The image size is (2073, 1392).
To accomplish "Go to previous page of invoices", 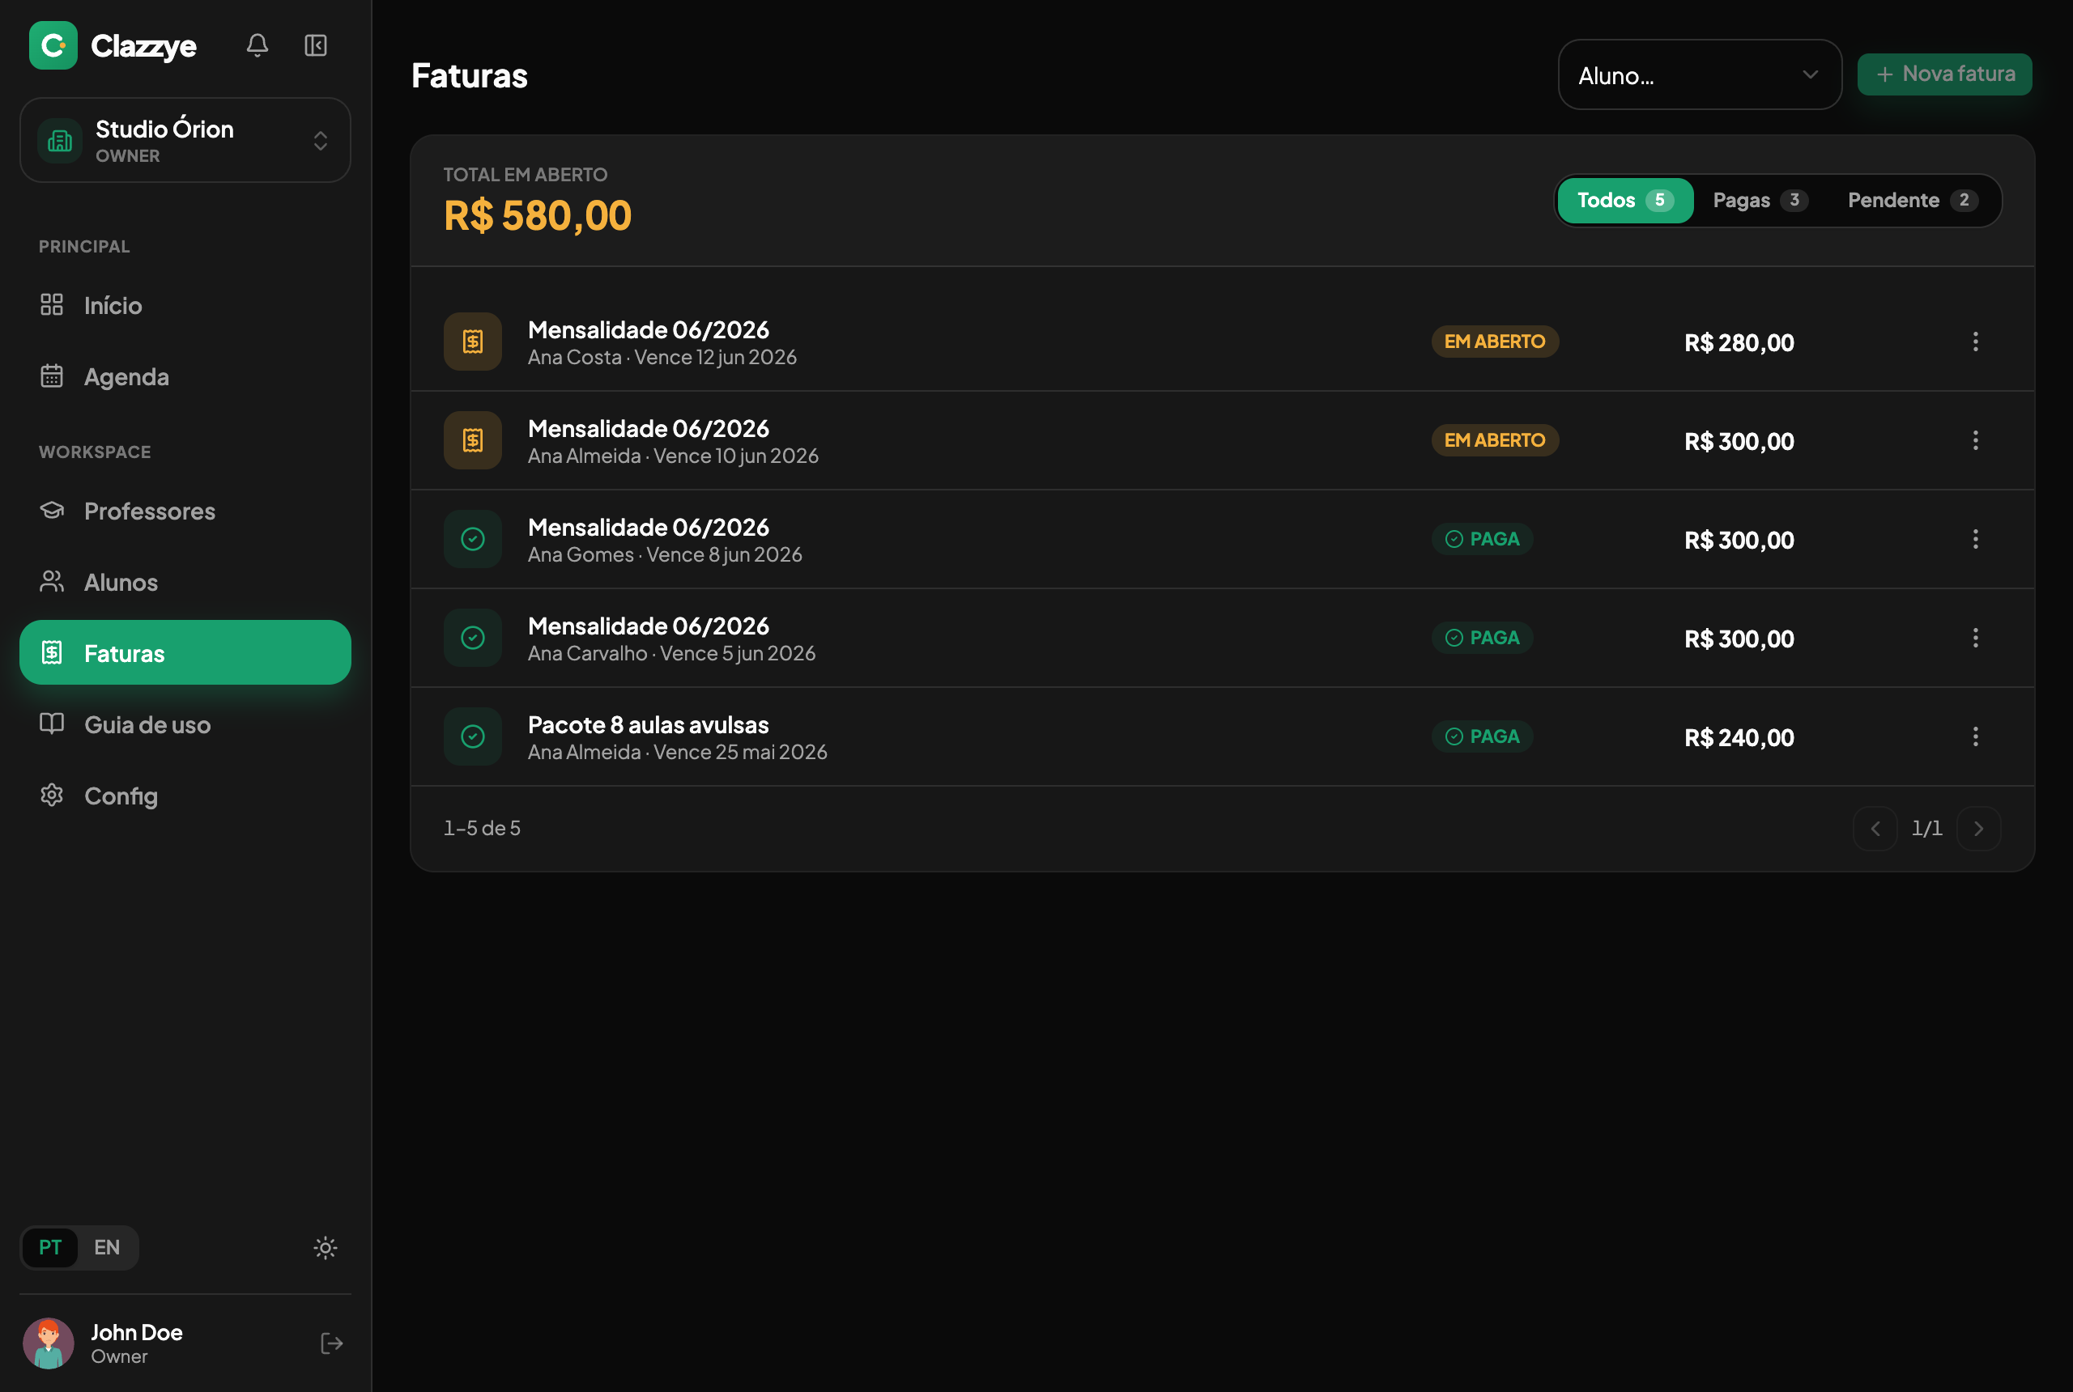I will pos(1874,828).
